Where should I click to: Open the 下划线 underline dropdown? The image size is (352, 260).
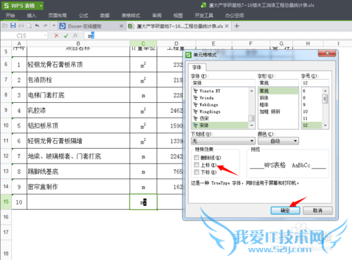(223, 141)
